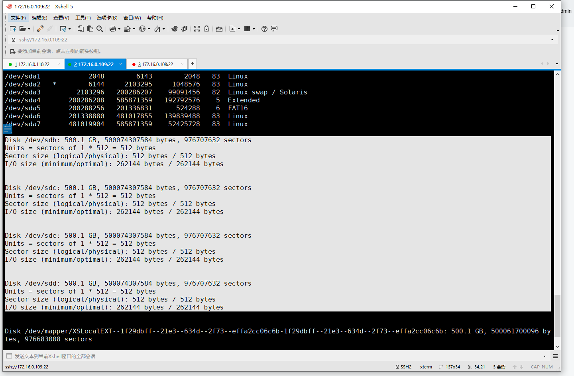Click the SSH2 status bar indicator
Image resolution: width=574 pixels, height=376 pixels.
click(x=403, y=367)
